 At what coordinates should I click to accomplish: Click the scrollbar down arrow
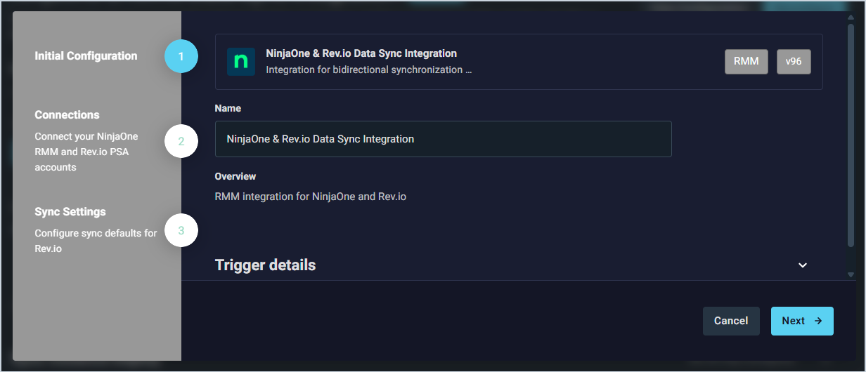pyautogui.click(x=851, y=274)
